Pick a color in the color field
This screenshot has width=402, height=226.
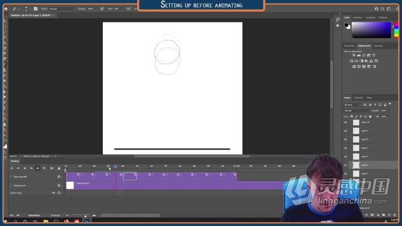(371, 30)
